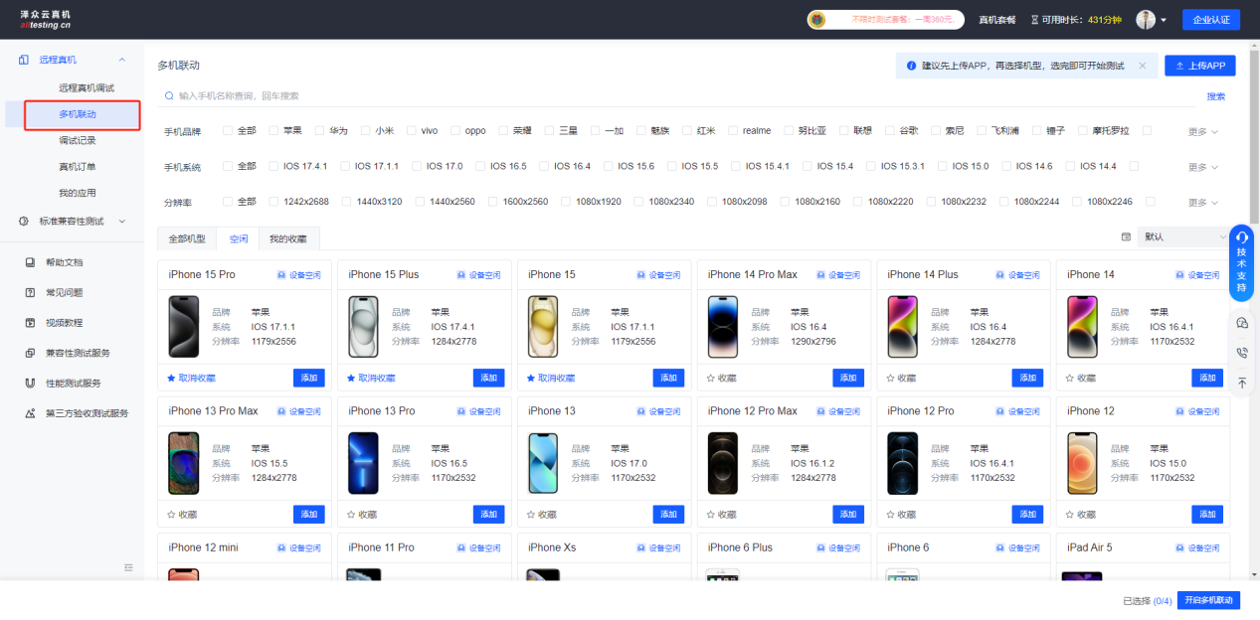Click the 上传APP button

click(1199, 66)
